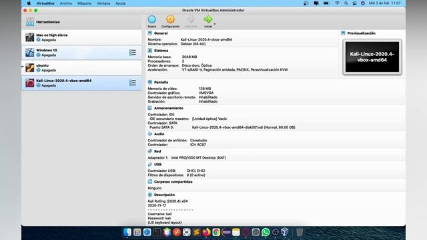Click the ubuntu OS icon
427x240 pixels.
tap(29, 68)
